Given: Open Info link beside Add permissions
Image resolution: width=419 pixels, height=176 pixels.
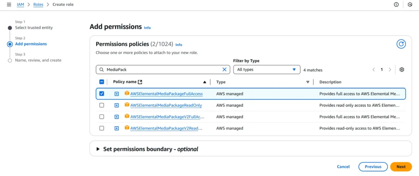Looking at the screenshot, I should [147, 27].
